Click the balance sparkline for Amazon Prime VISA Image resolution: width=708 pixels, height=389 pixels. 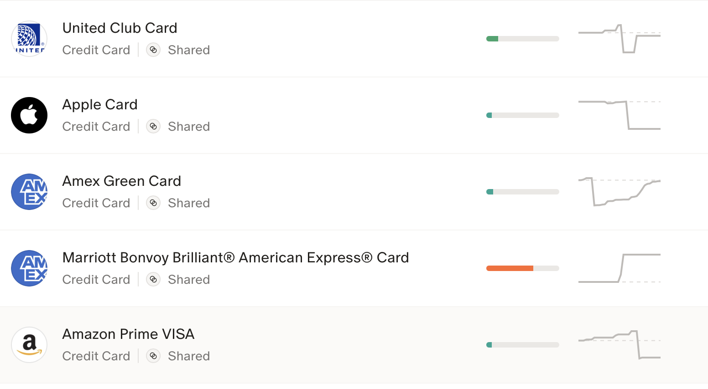pos(619,345)
